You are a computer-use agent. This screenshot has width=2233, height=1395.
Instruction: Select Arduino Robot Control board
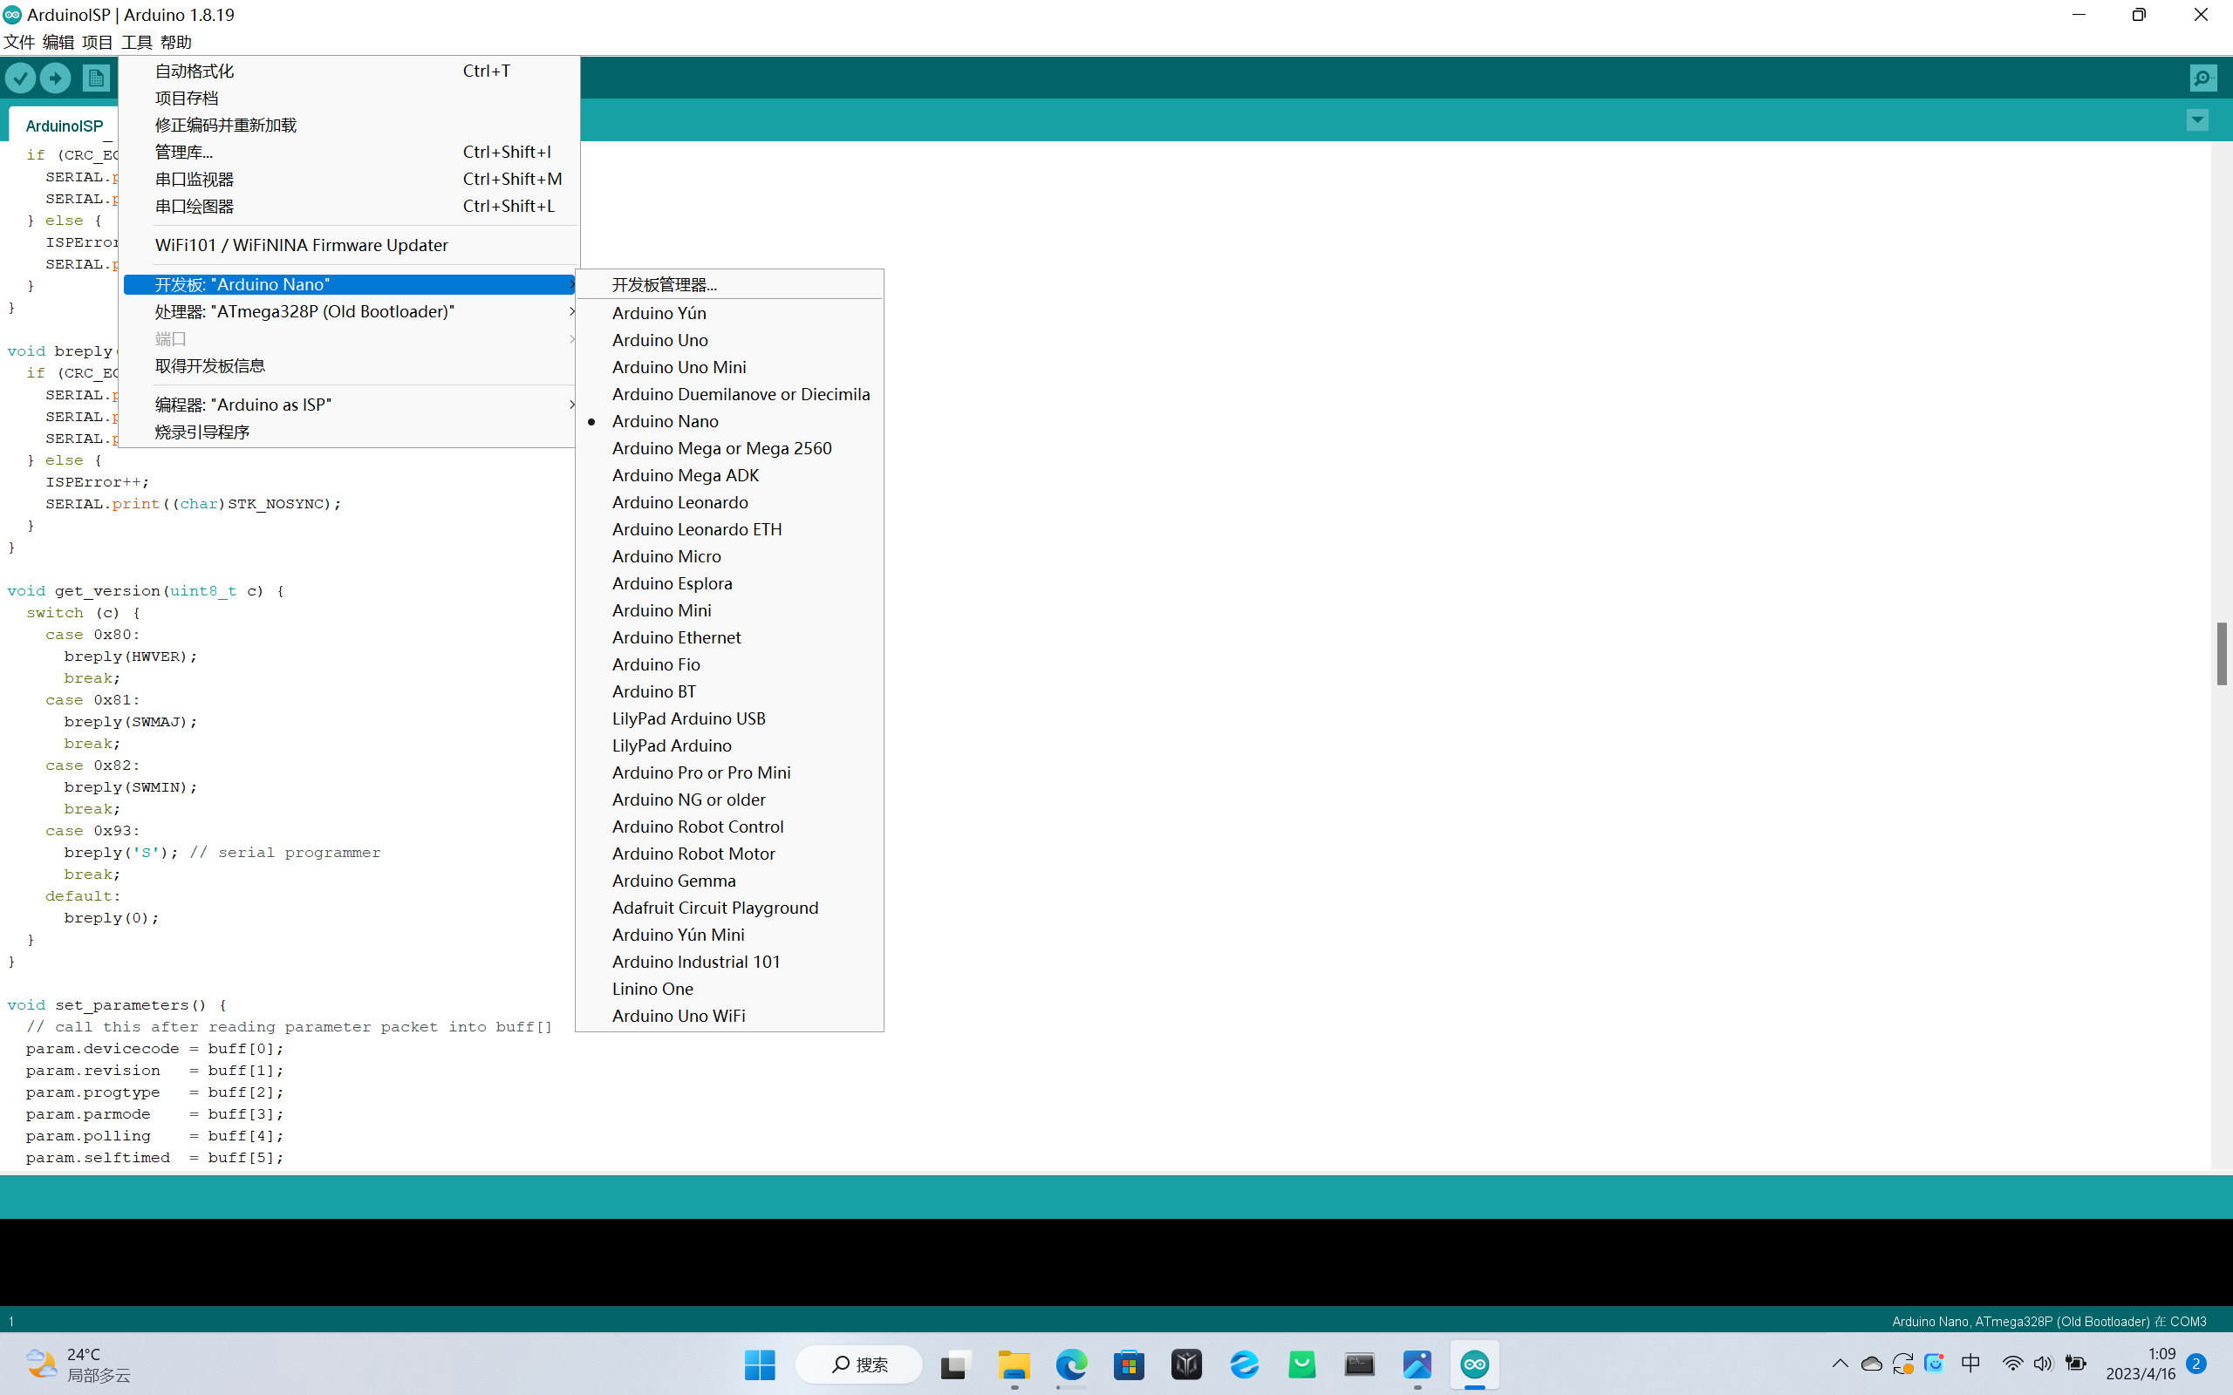pyautogui.click(x=729, y=827)
